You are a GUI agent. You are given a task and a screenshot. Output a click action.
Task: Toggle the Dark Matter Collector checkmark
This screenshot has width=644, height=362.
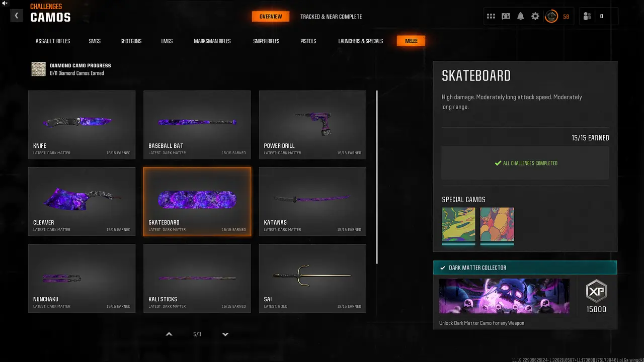pyautogui.click(x=442, y=268)
